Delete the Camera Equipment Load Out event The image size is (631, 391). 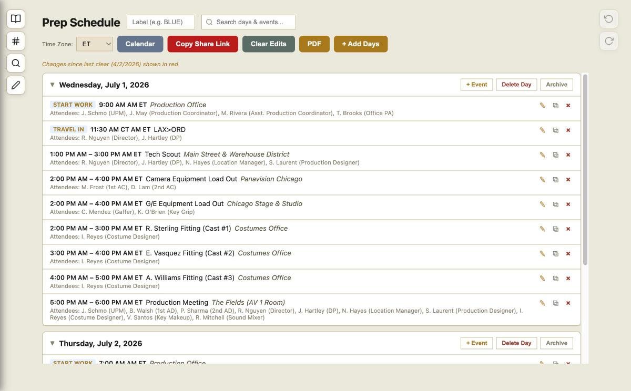click(x=568, y=180)
